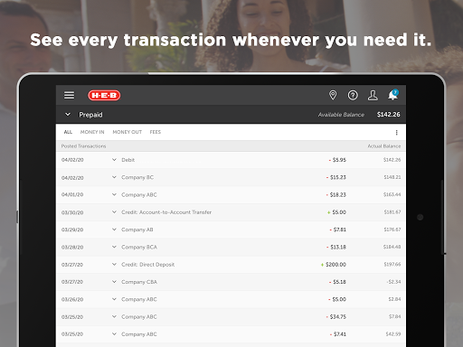Screen dimensions: 463x347
Task: Click the -$5.18 amount
Action: pos(337,282)
